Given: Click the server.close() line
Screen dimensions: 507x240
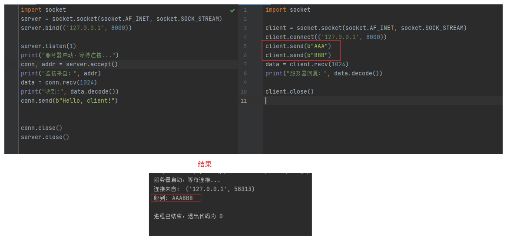Looking at the screenshot, I should (x=45, y=137).
